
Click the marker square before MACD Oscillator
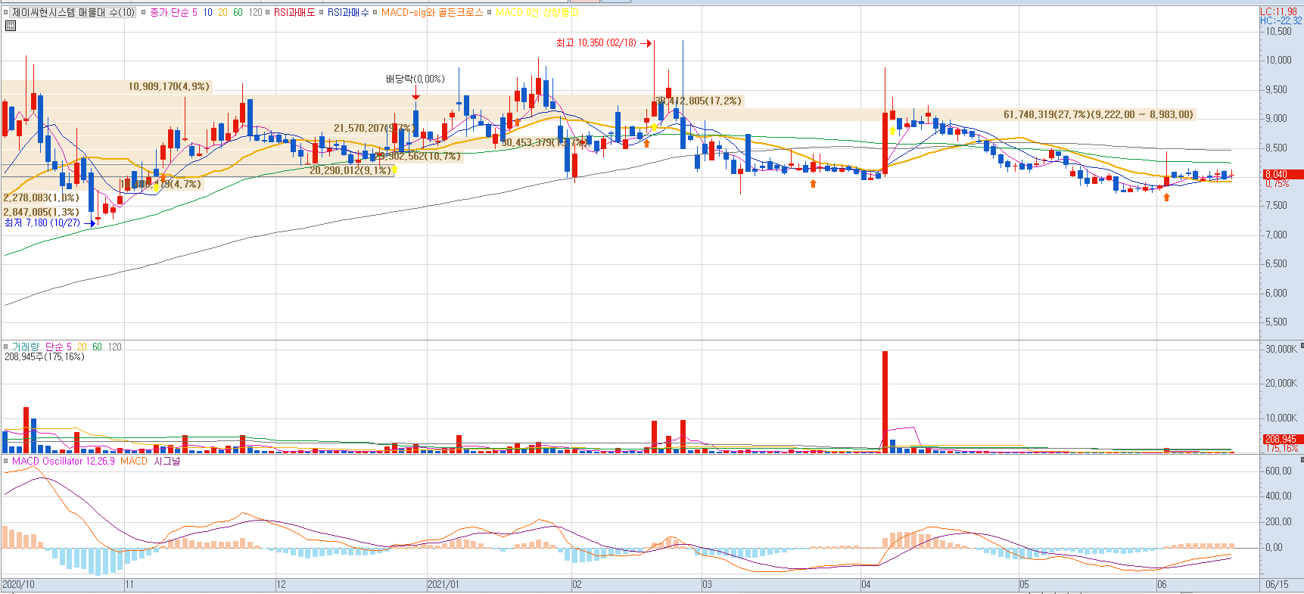tap(6, 461)
